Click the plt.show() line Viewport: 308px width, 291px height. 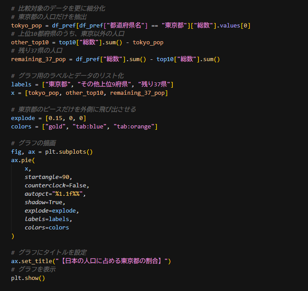point(28,278)
